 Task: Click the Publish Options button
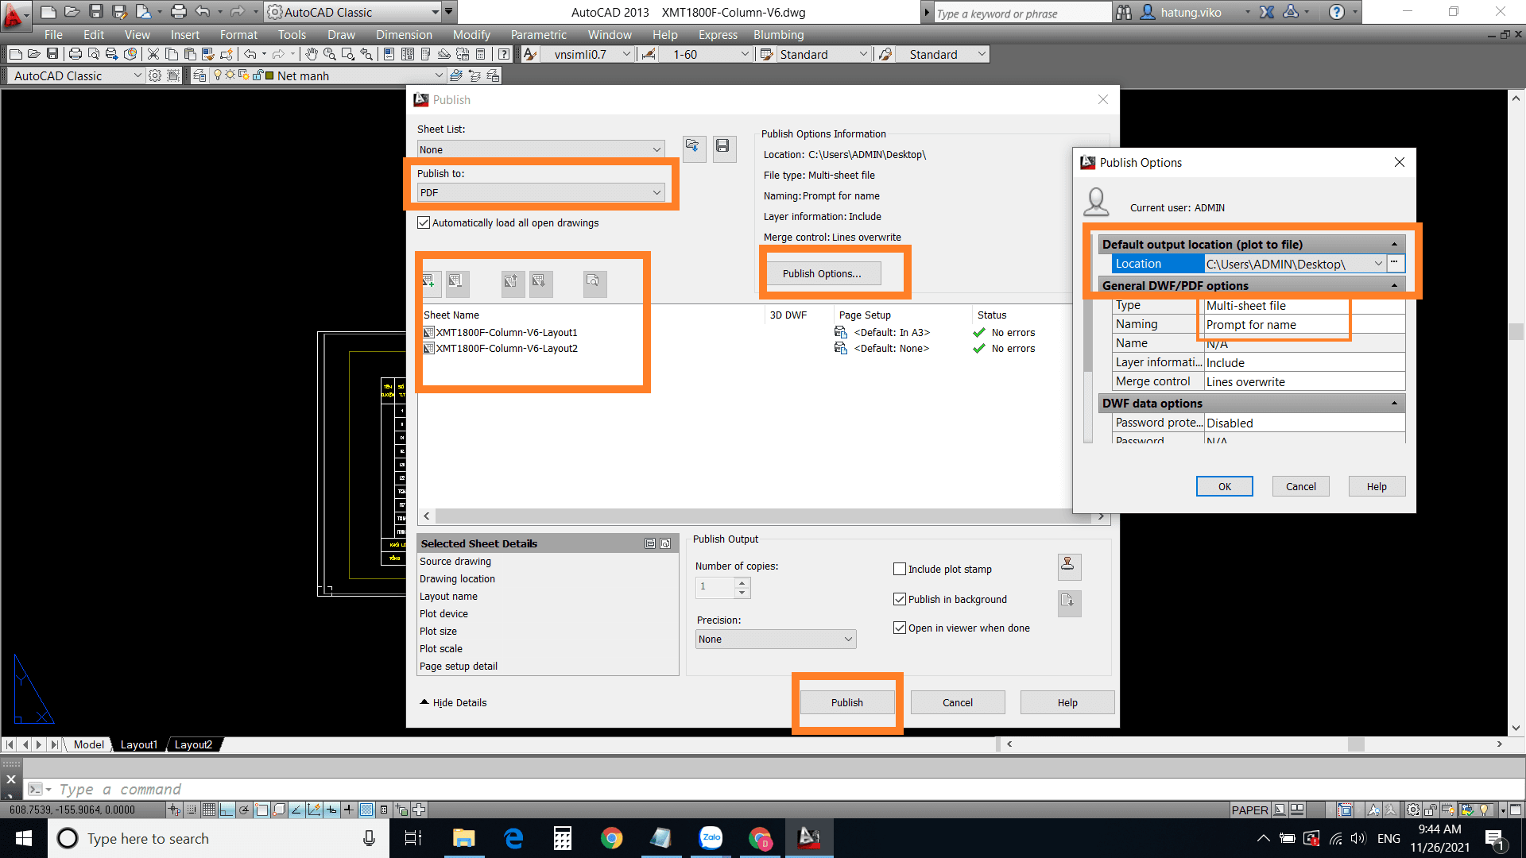[823, 273]
